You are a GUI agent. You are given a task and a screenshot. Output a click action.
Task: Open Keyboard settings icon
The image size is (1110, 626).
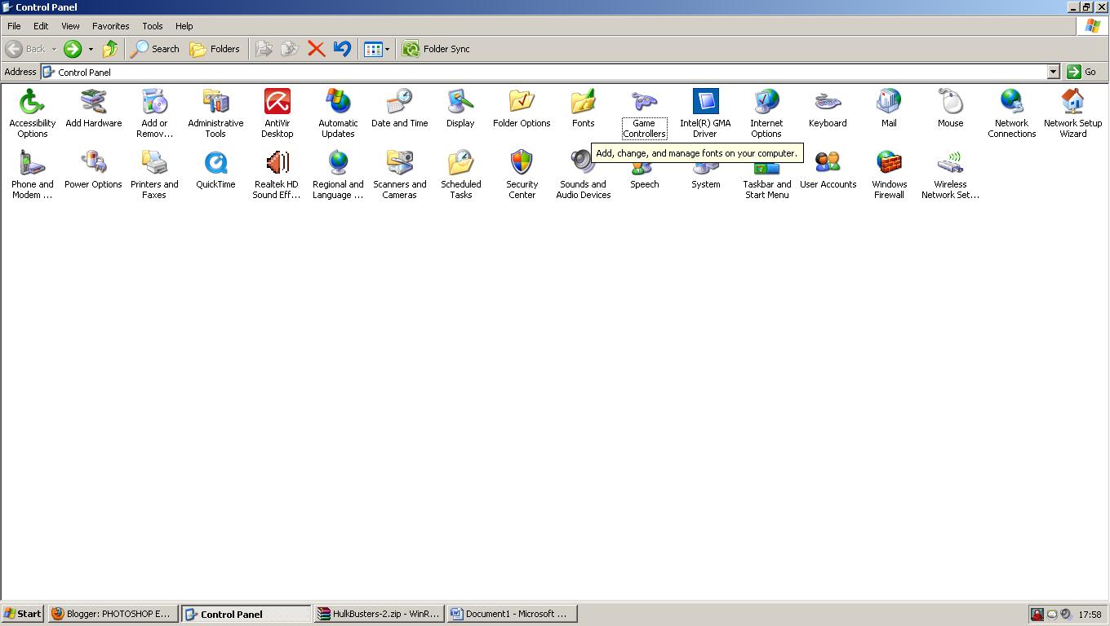pos(828,102)
